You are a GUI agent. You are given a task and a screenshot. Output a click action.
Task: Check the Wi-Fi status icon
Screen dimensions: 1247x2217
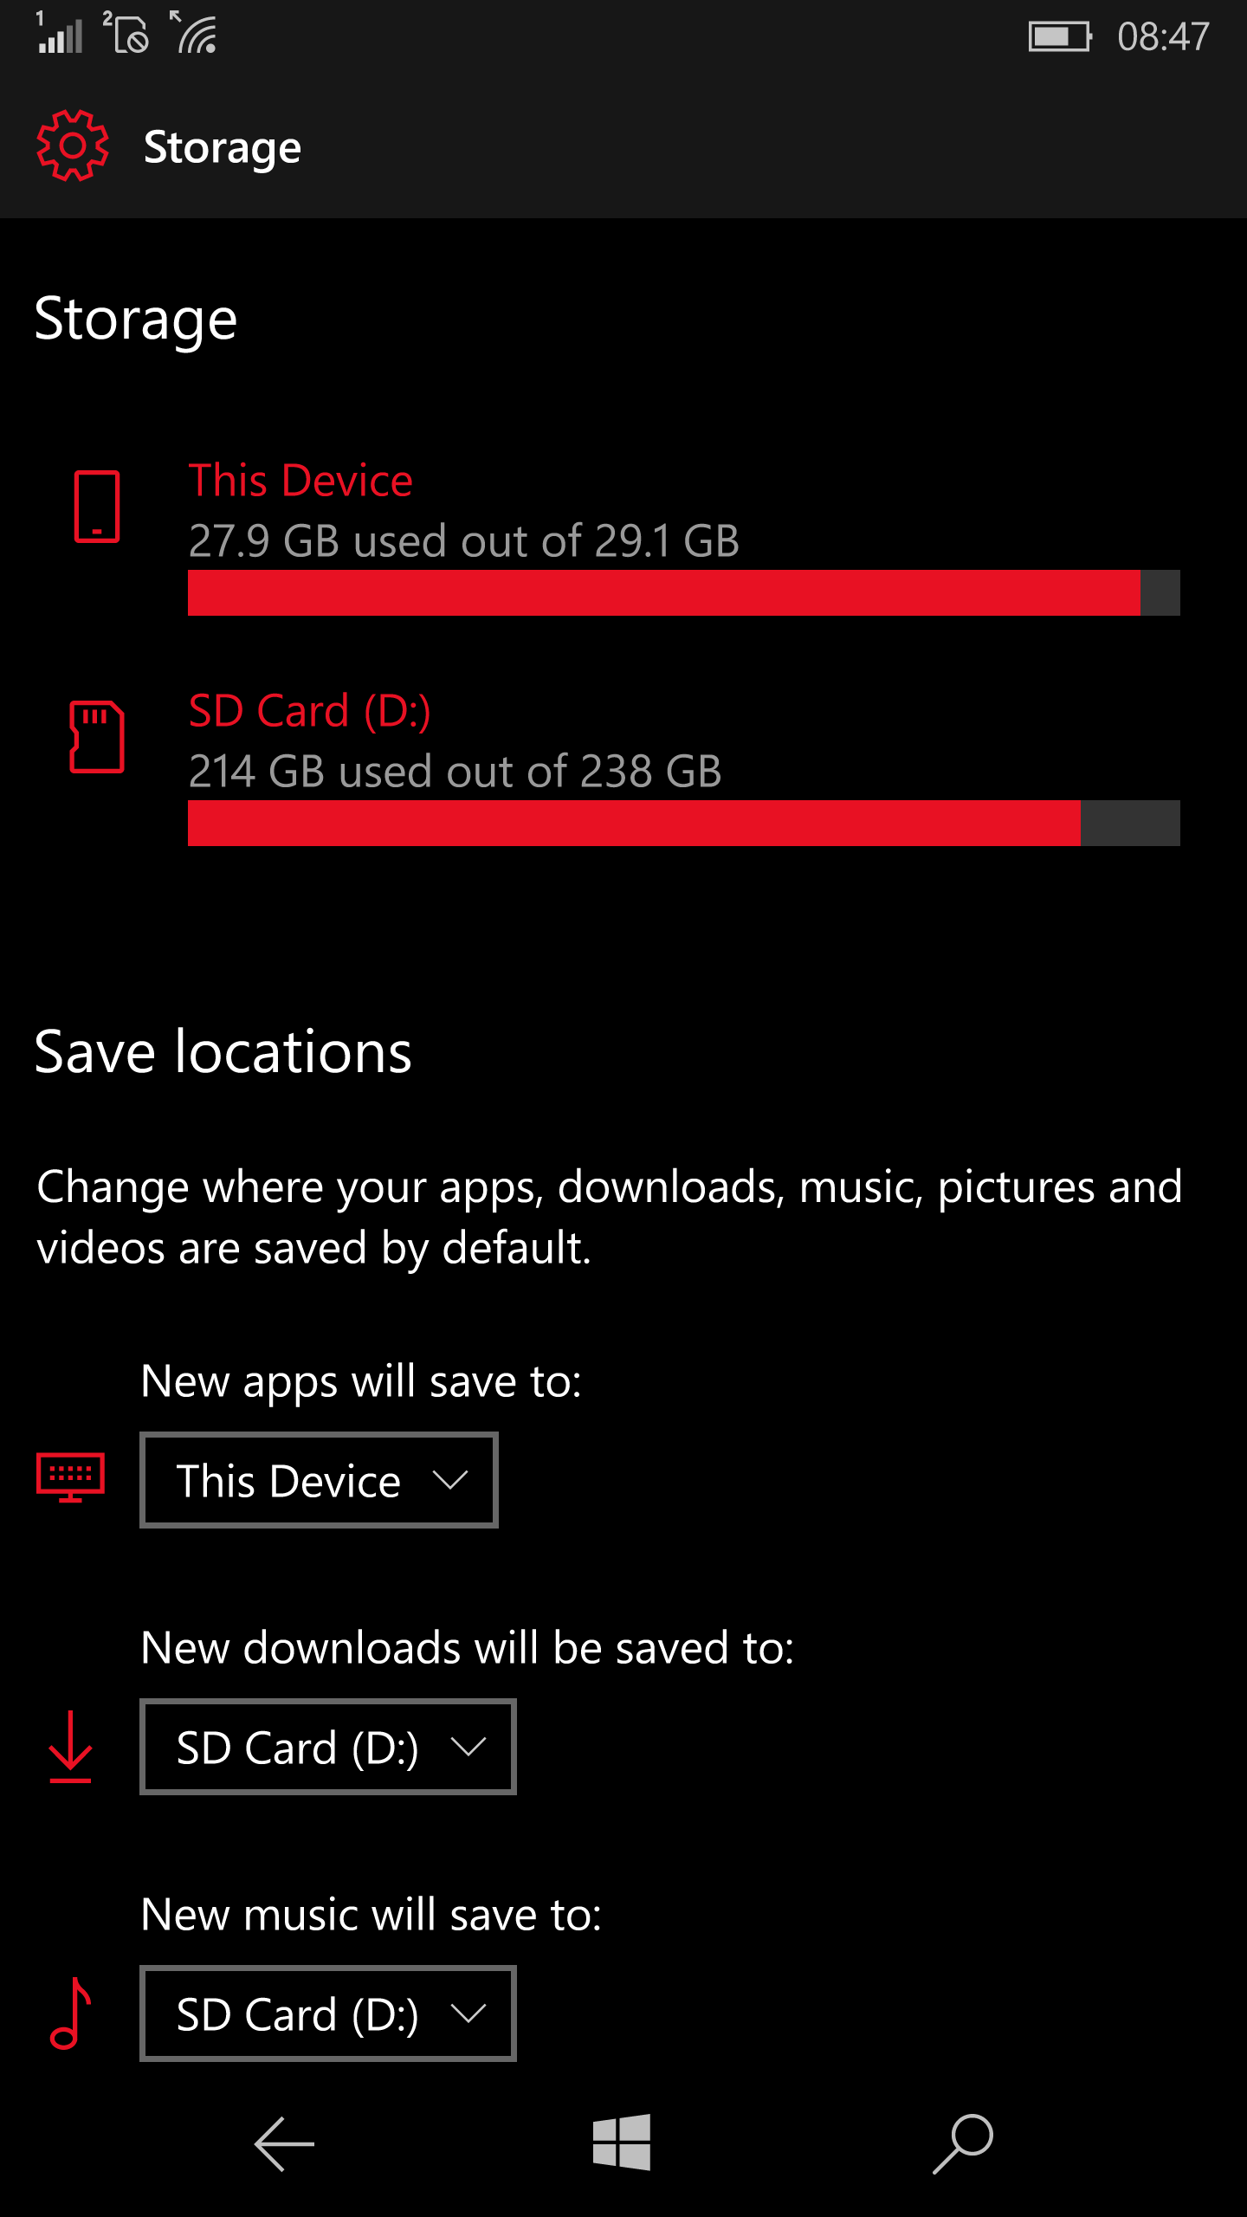196,33
